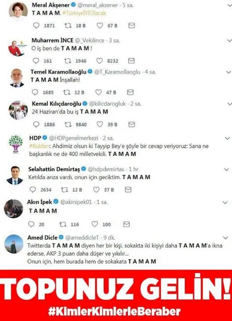Open the options chevron on Amed Dicle's tweet

click(225, 238)
